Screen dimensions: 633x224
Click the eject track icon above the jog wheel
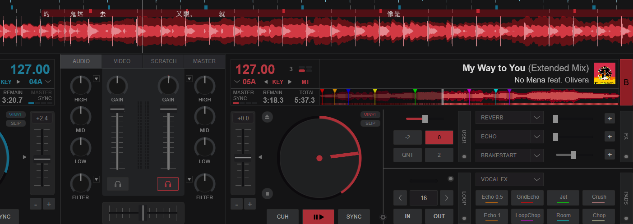click(x=267, y=117)
